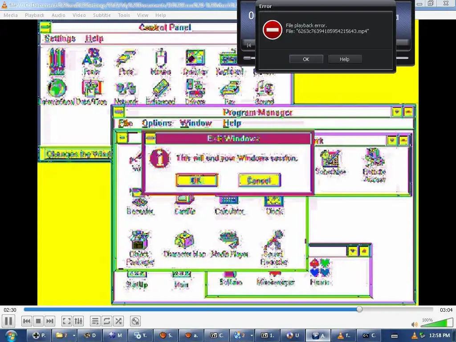The height and width of the screenshot is (342, 456).
Task: Open the Windows Start orb
Action: coord(11,336)
